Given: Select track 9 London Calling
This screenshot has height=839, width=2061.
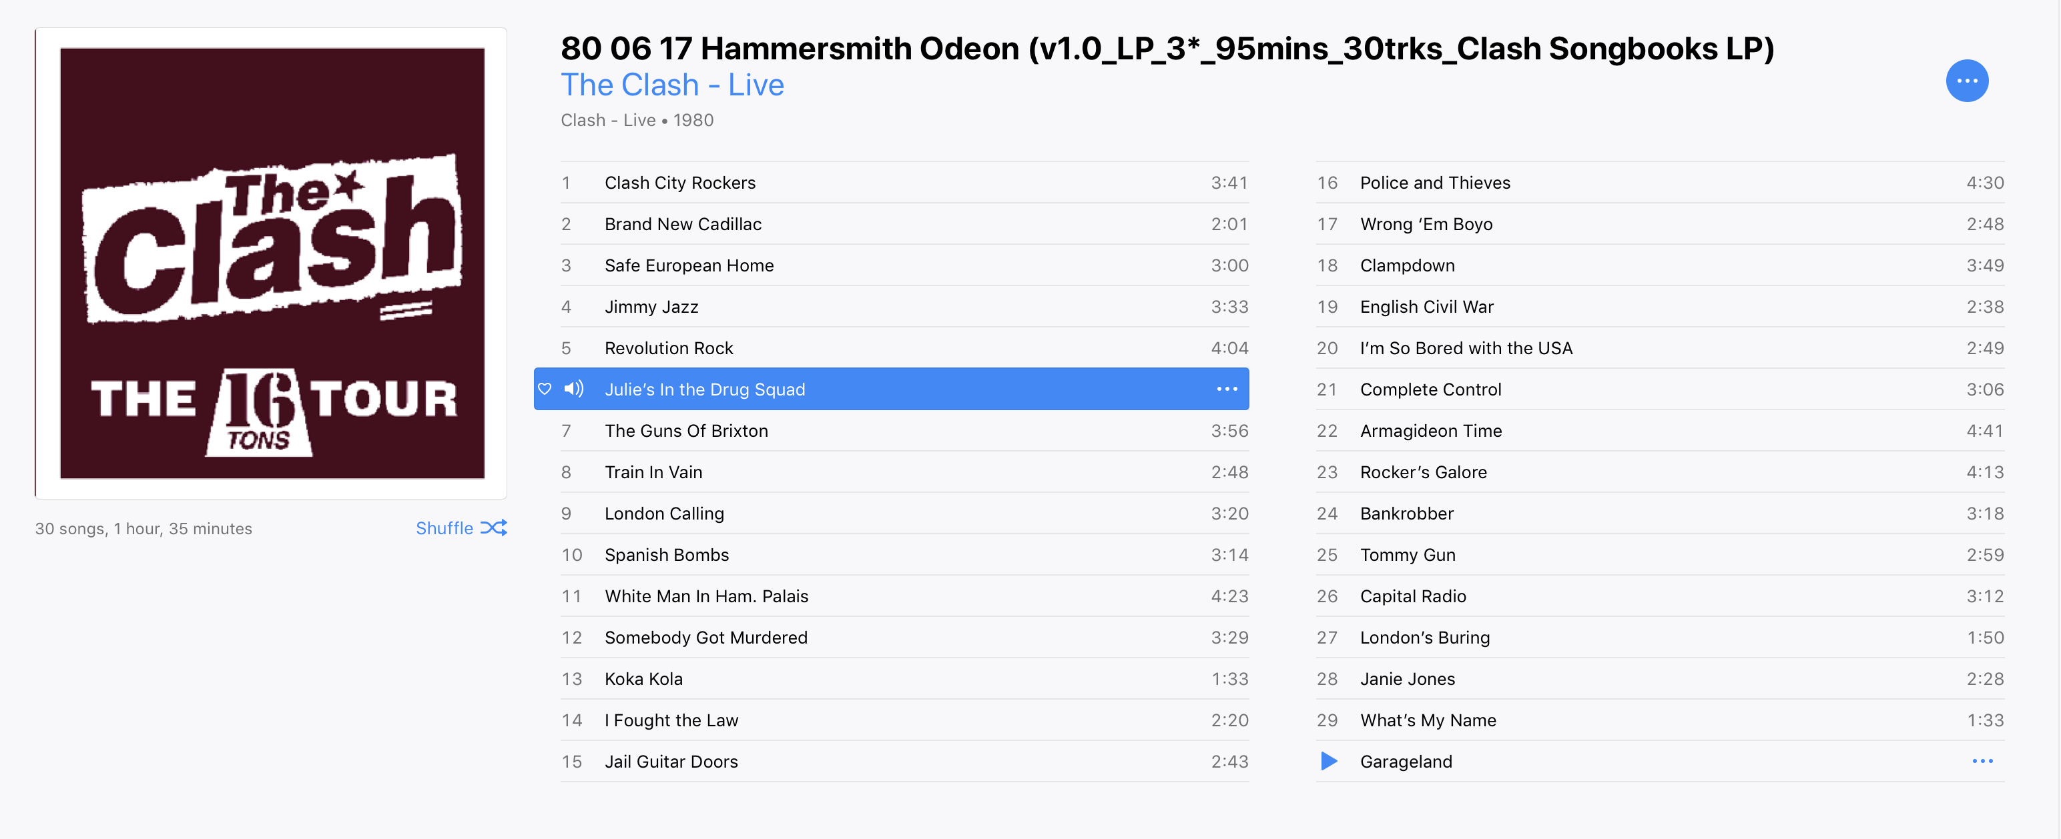Looking at the screenshot, I should pos(904,513).
